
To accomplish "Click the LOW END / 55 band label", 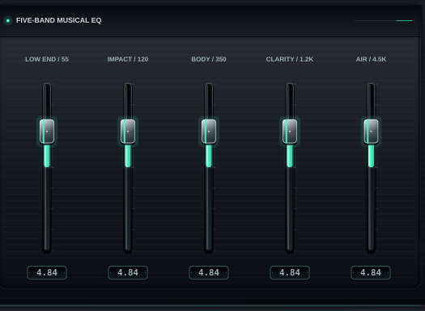I will [x=47, y=59].
